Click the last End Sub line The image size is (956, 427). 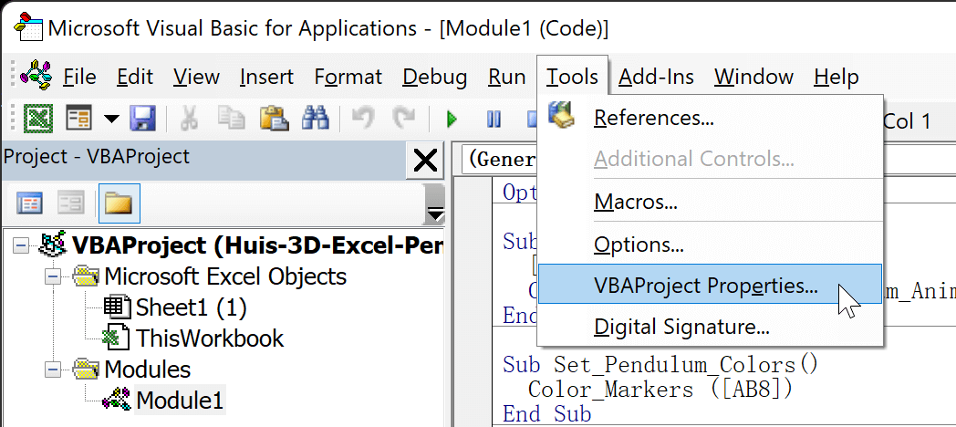click(547, 414)
